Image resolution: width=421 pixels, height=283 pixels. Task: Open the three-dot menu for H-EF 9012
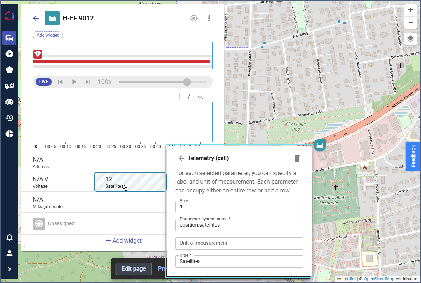pyautogui.click(x=209, y=18)
